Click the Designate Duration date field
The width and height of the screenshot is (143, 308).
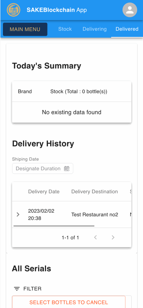click(x=43, y=168)
